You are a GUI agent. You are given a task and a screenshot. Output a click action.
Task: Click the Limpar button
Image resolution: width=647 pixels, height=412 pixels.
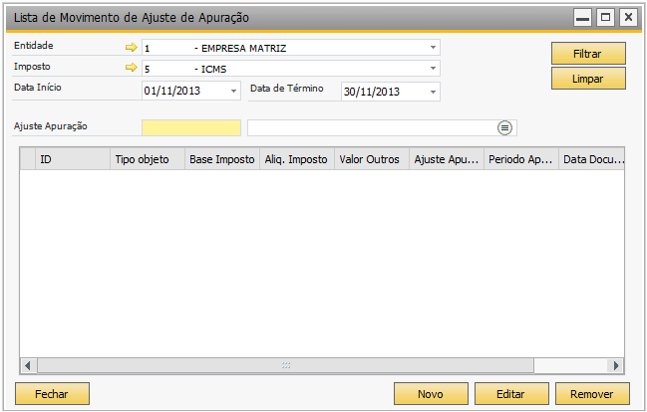[588, 79]
